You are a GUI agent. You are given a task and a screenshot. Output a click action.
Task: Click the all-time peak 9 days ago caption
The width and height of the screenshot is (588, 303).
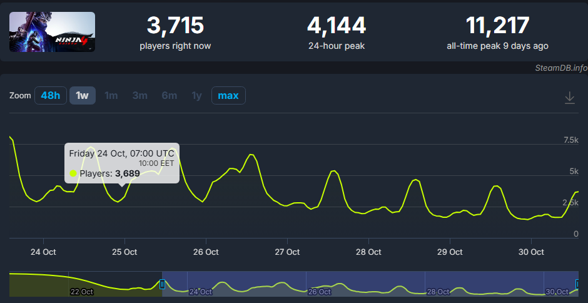tap(497, 46)
